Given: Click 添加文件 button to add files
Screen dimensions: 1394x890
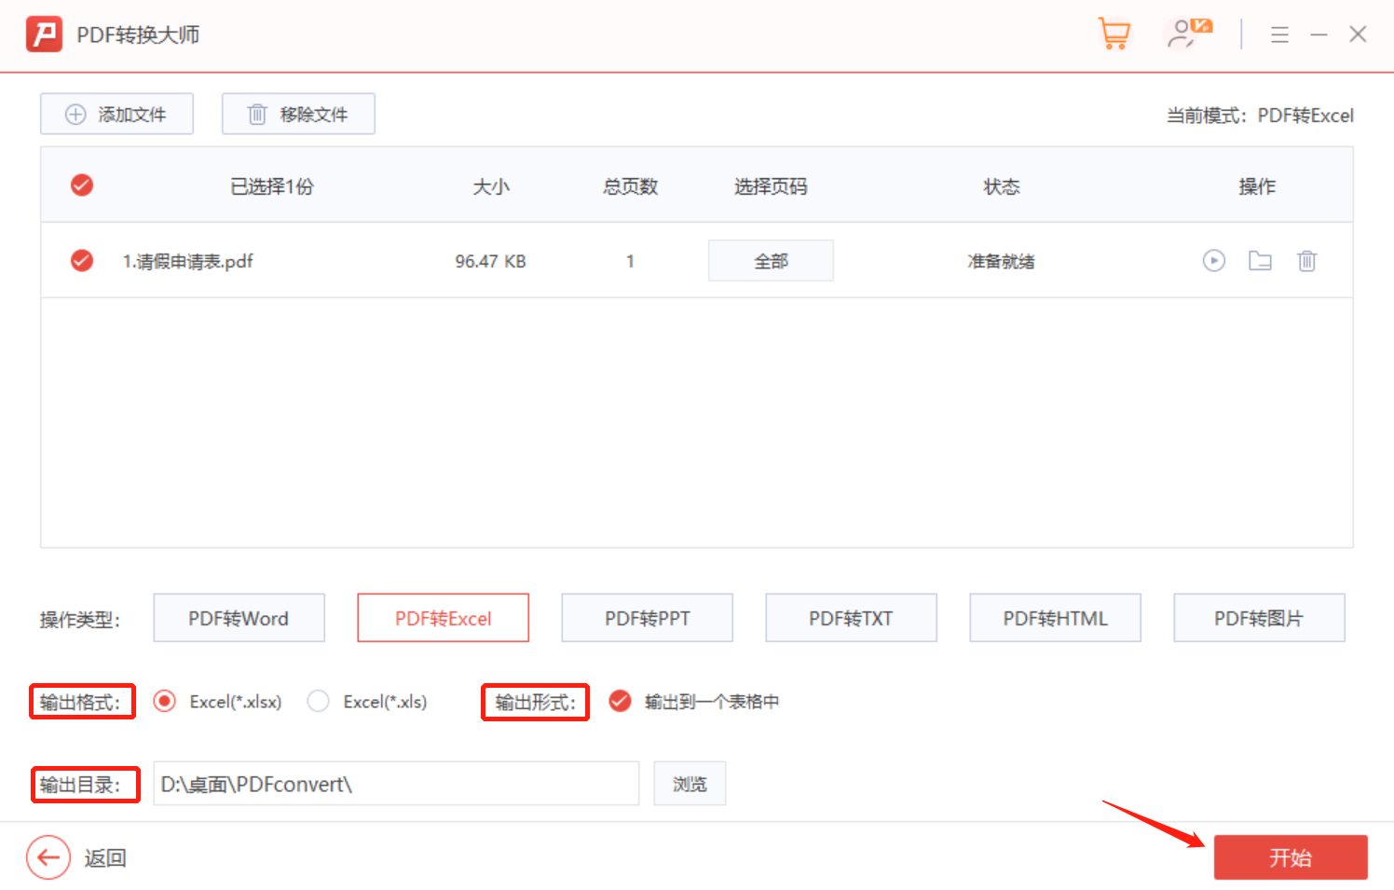Looking at the screenshot, I should [116, 114].
